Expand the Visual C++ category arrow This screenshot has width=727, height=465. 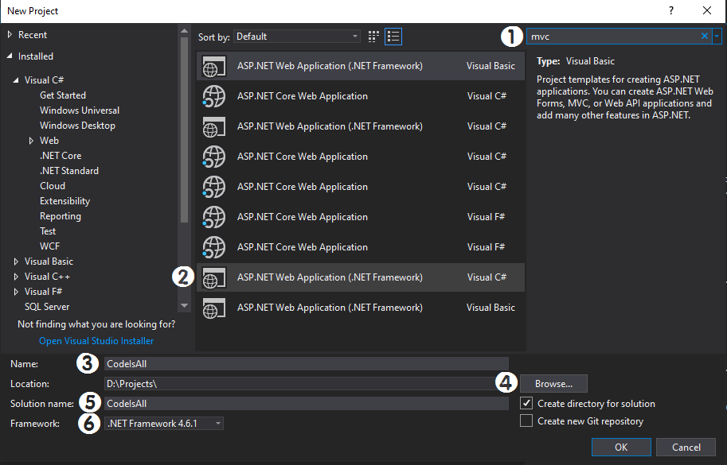click(16, 277)
